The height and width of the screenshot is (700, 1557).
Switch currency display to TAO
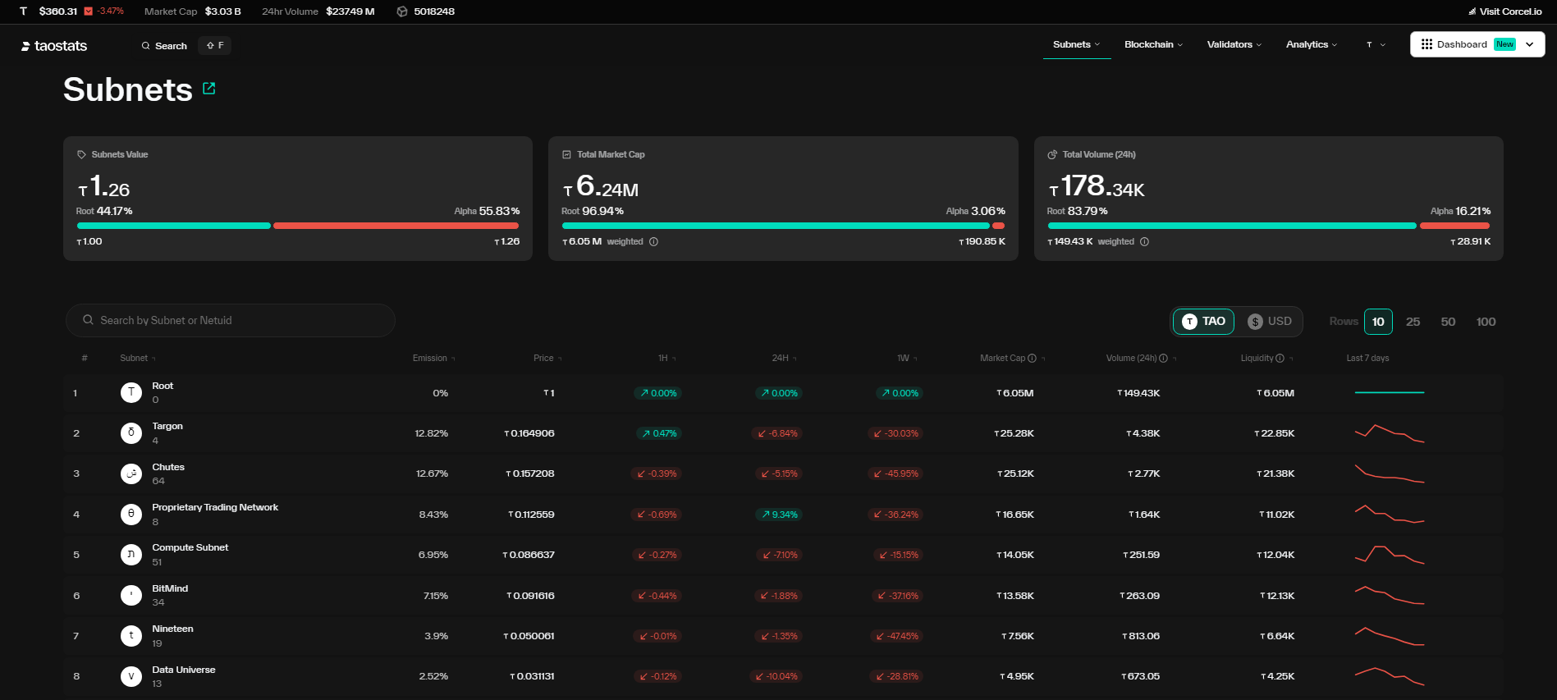(x=1203, y=322)
